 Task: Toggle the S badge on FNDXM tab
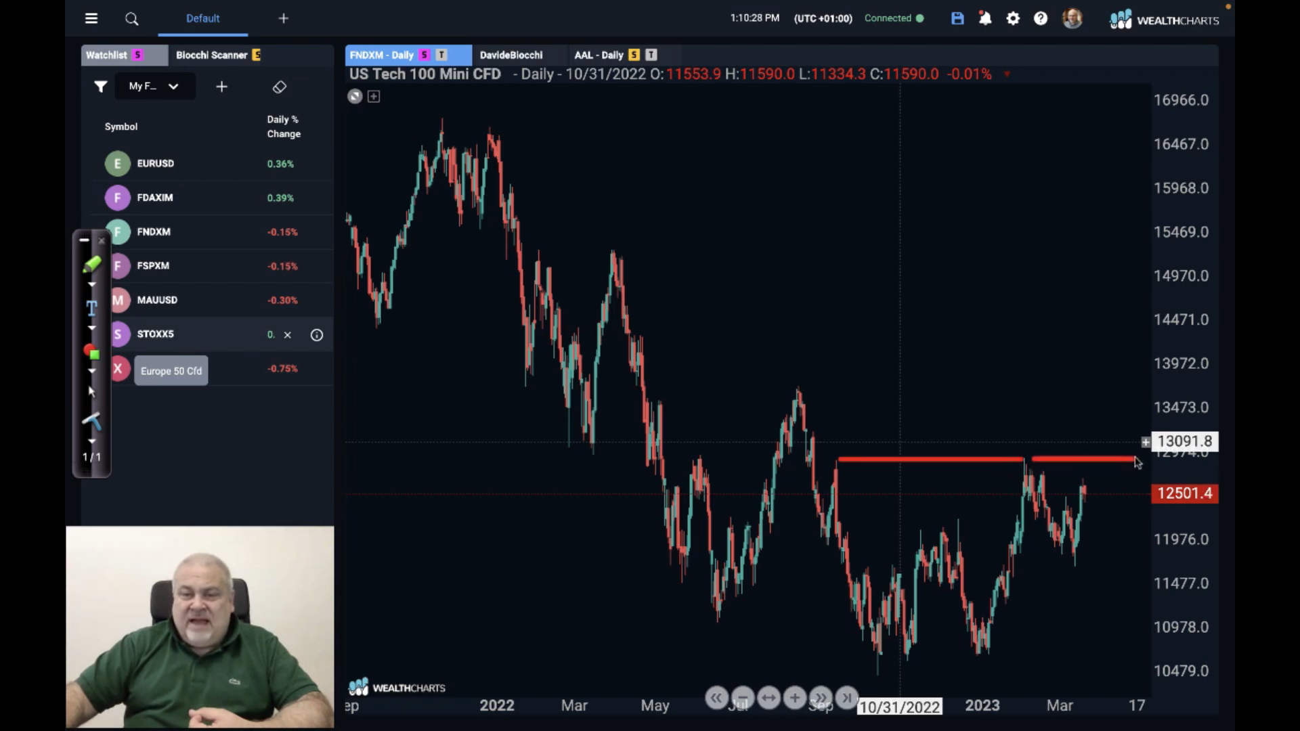[x=425, y=55]
